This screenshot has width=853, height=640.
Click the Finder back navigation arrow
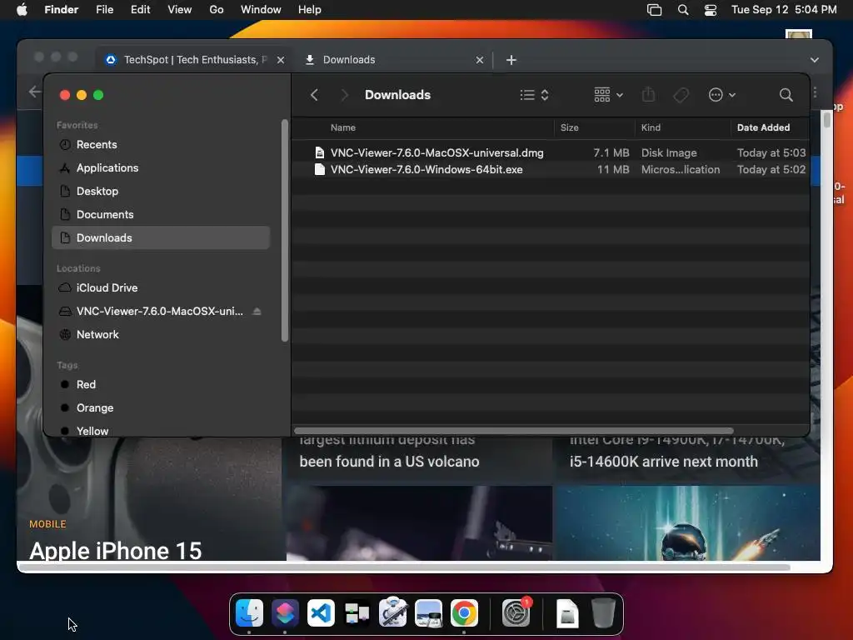click(x=314, y=95)
